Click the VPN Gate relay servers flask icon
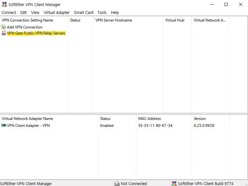Image resolution: width=248 pixels, height=186 pixels. [3, 33]
